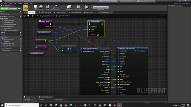Select OverwriteSaveGame function in list

(x=10, y=24)
